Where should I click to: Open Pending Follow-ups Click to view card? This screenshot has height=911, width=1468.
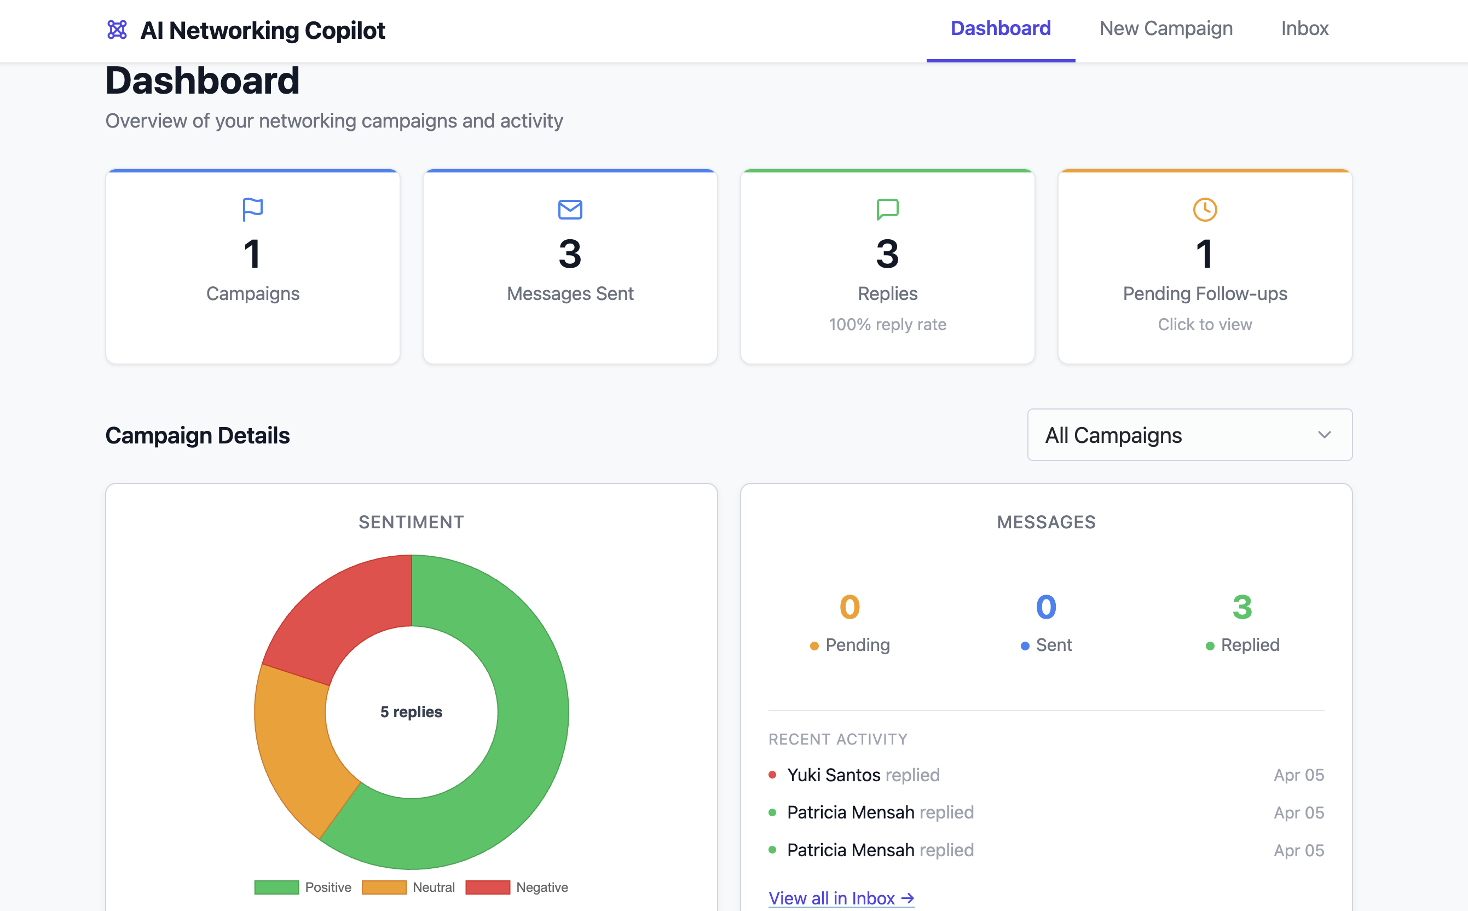(1205, 324)
